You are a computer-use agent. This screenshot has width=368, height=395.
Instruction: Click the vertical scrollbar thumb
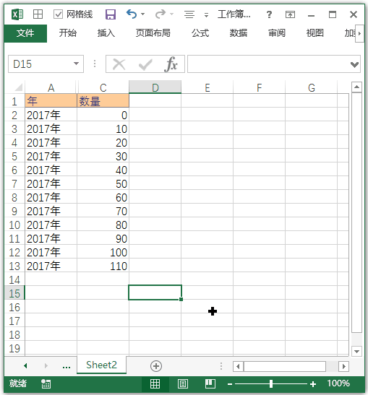click(x=356, y=212)
